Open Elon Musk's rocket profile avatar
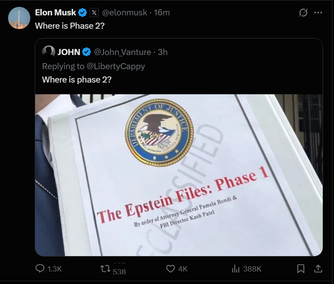The height and width of the screenshot is (284, 334). tap(19, 18)
